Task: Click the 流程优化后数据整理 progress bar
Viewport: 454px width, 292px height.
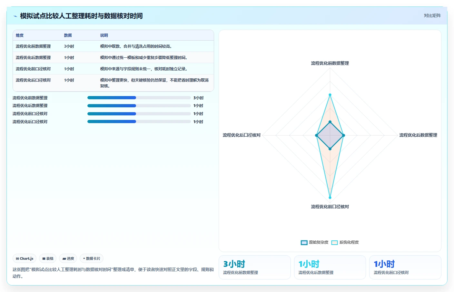Action: tap(139, 106)
